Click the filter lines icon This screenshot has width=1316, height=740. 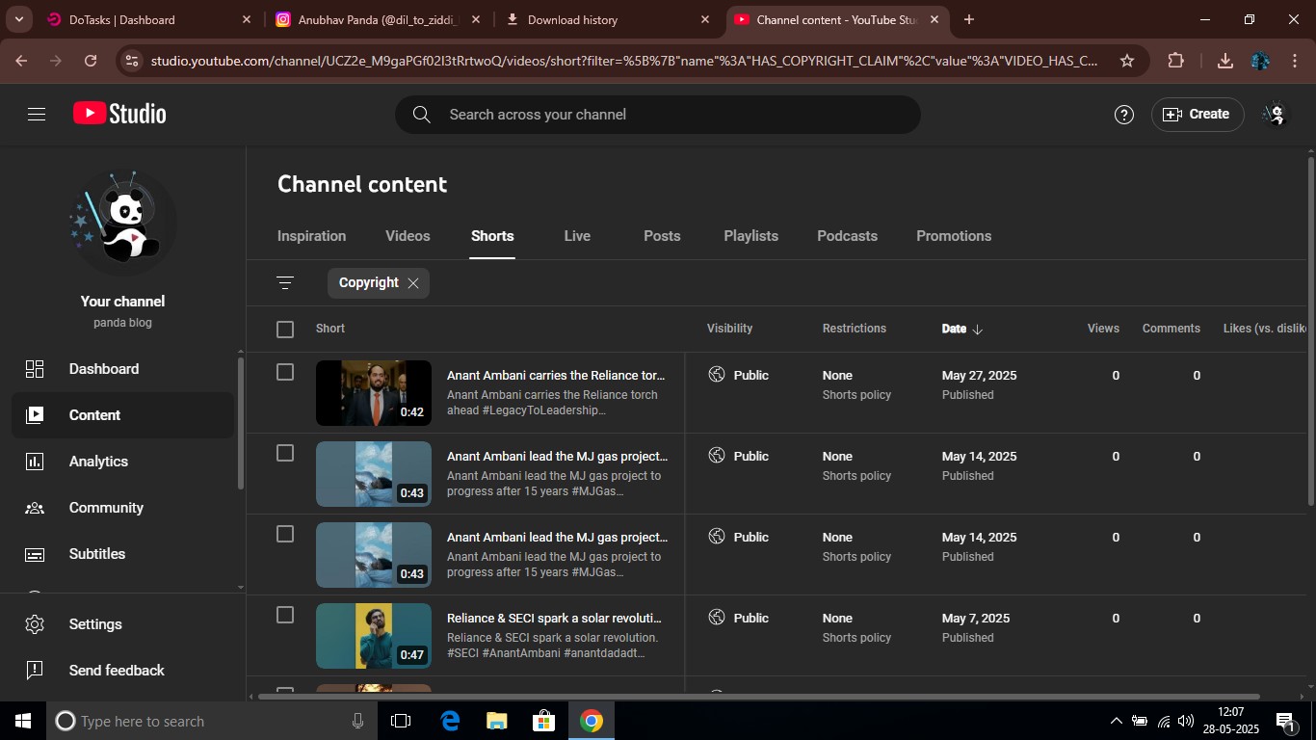pos(285,282)
